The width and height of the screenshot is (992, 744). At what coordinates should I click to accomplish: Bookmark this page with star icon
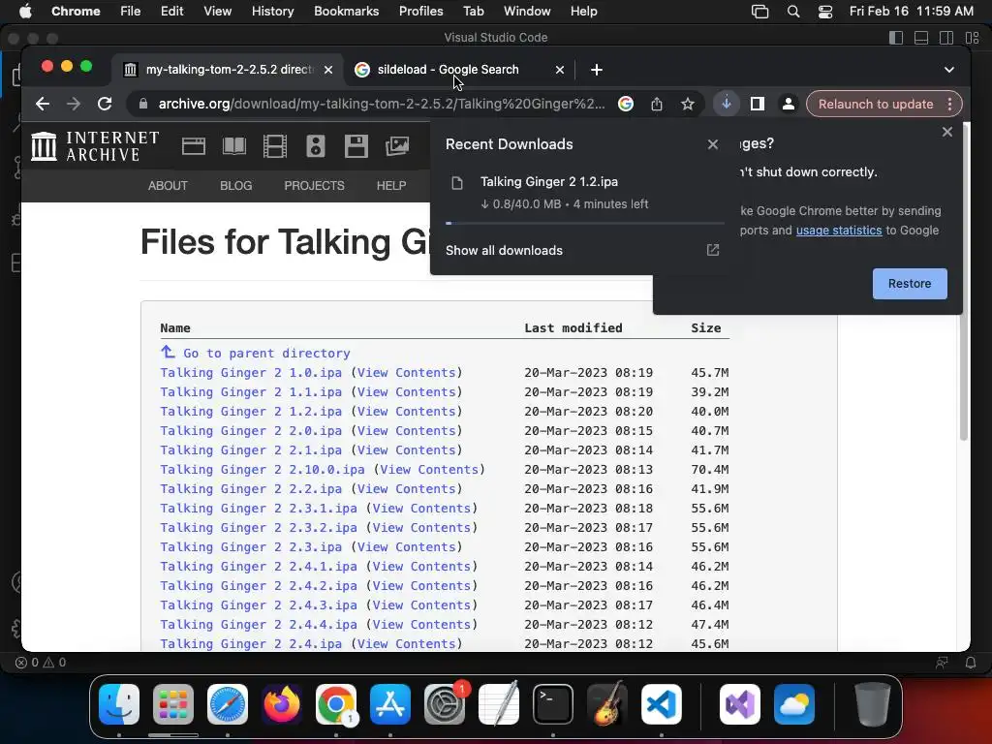[x=688, y=104]
